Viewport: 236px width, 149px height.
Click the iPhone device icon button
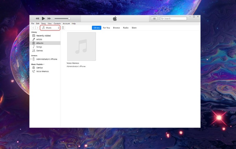[x=63, y=28]
